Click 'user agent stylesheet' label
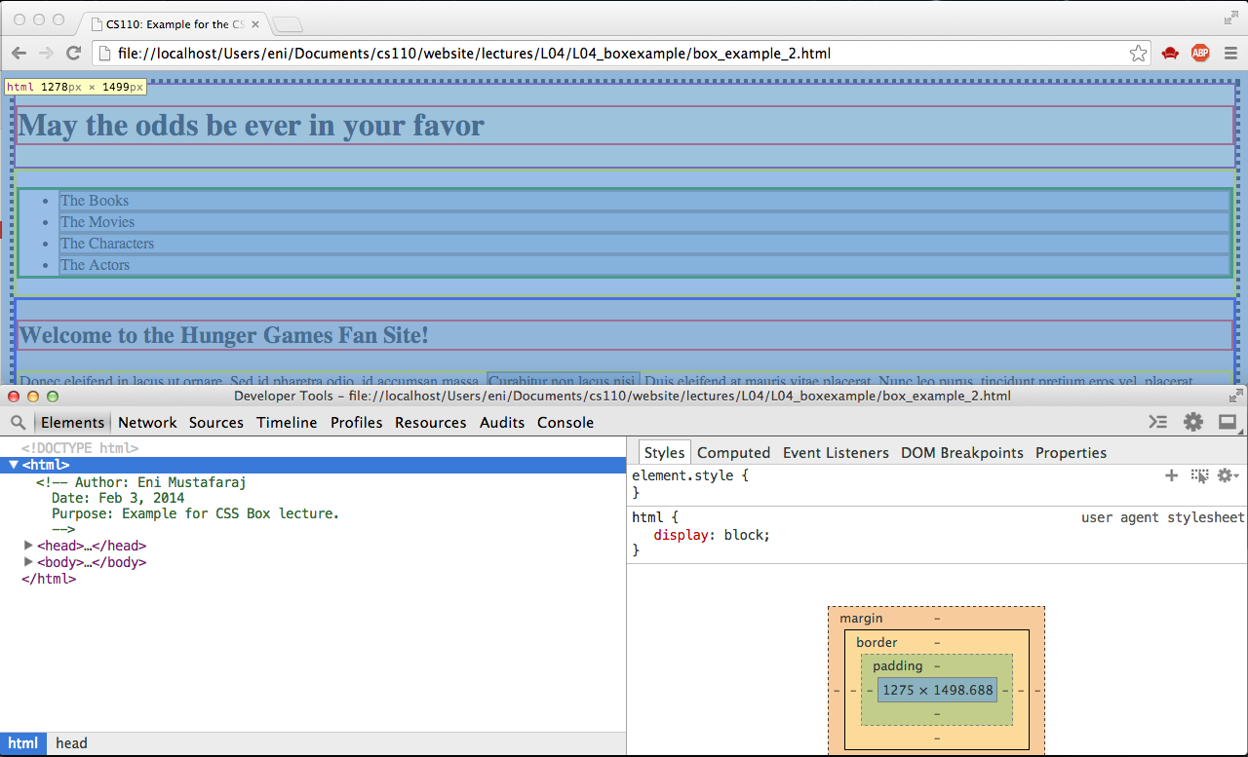This screenshot has height=757, width=1248. pyautogui.click(x=1163, y=517)
